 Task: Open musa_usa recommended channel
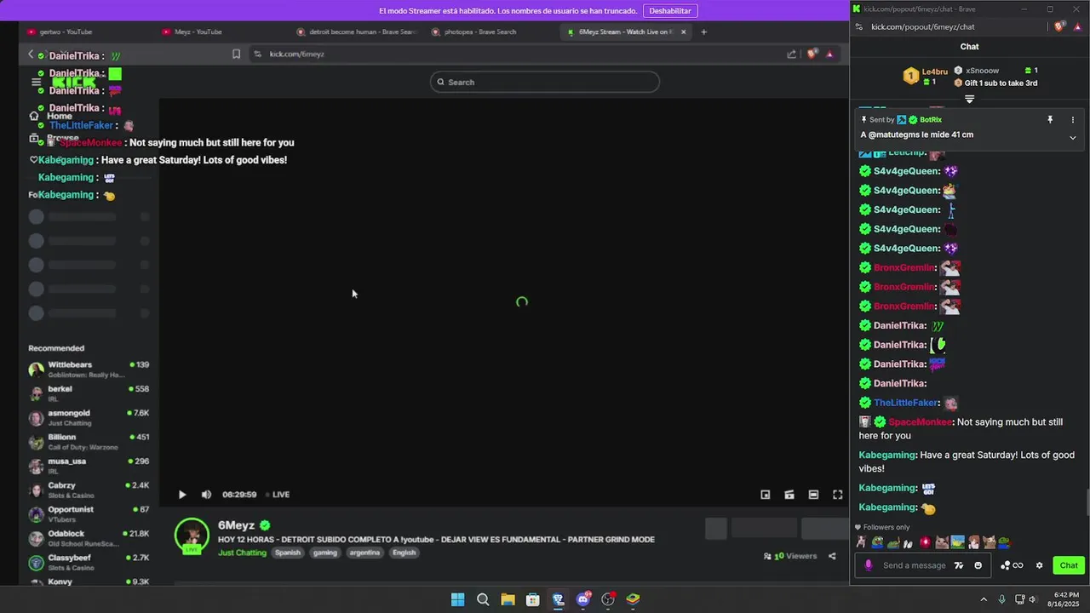click(x=89, y=466)
